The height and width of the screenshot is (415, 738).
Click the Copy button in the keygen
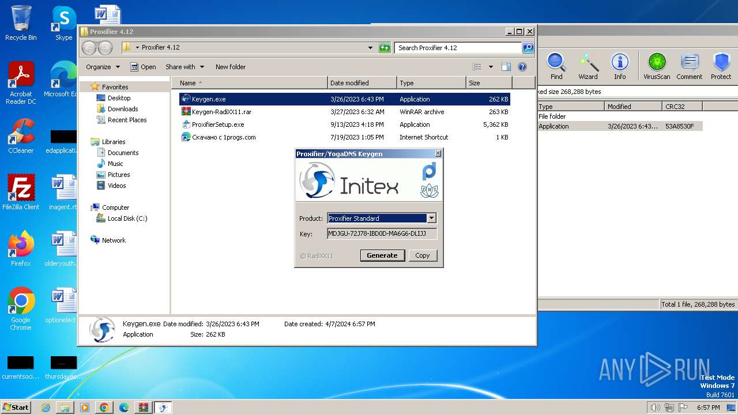423,255
